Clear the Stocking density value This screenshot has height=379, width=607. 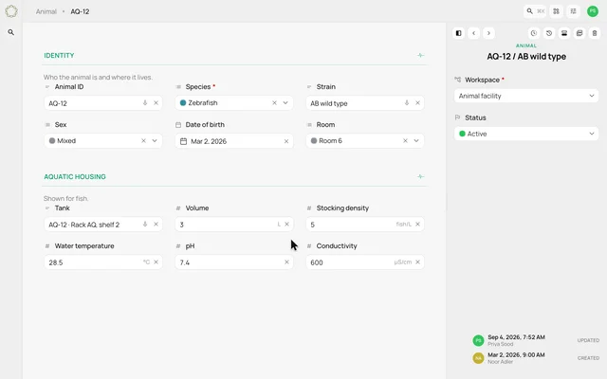(417, 224)
